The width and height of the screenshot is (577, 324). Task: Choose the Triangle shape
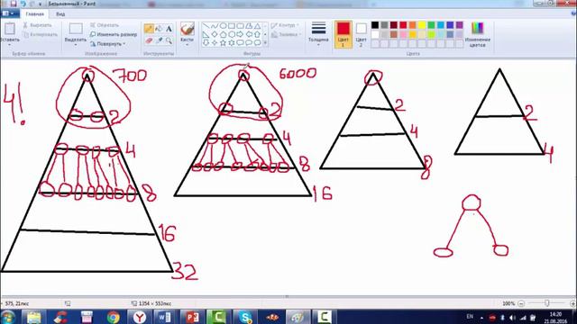coord(258,26)
